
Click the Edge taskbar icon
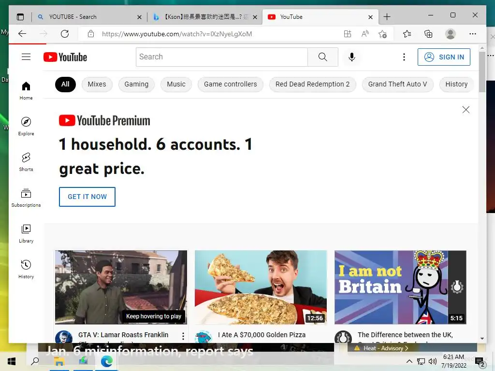click(x=106, y=361)
